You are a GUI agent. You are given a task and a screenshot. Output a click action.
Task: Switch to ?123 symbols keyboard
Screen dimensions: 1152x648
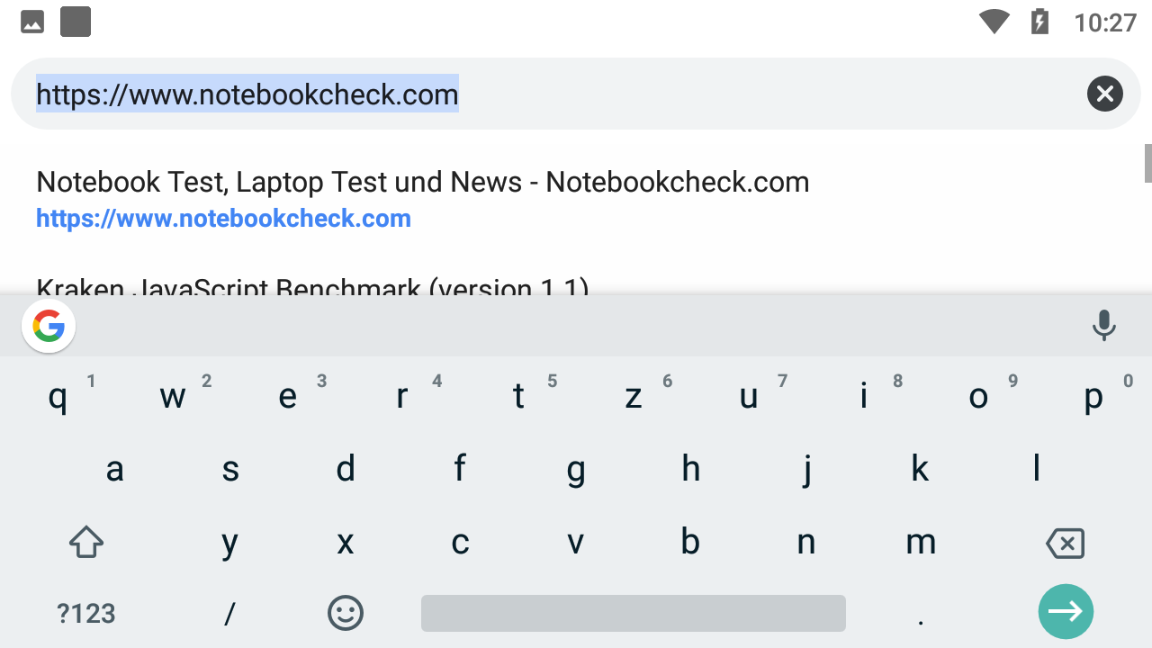86,613
